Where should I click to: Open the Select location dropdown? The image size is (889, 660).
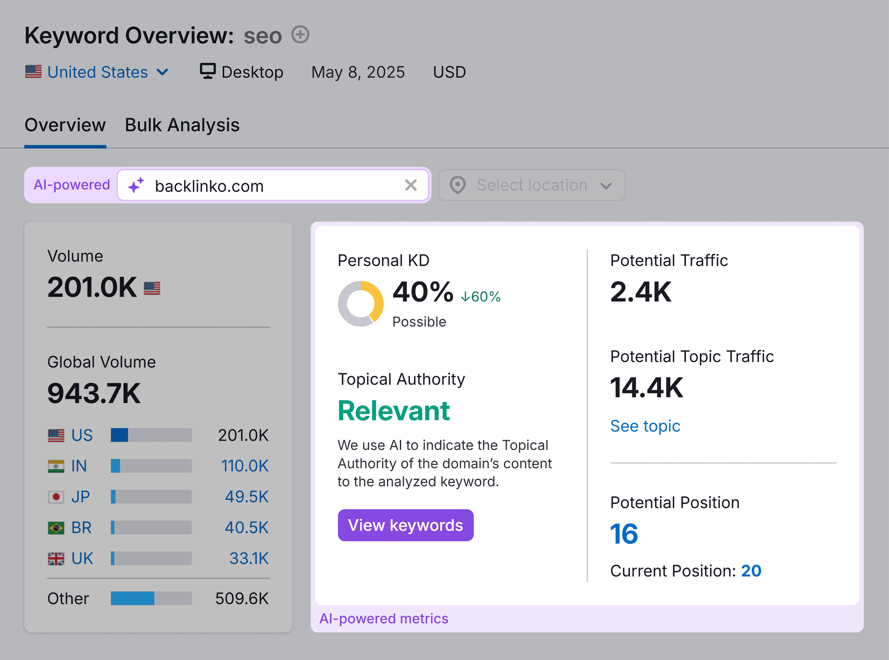click(x=531, y=185)
